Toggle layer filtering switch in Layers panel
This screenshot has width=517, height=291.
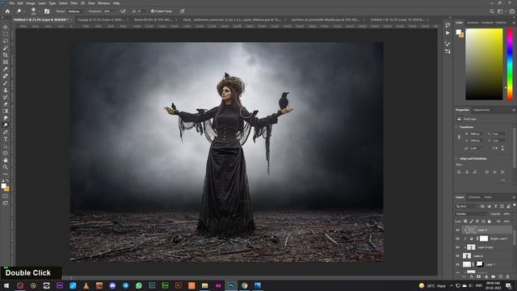(x=515, y=205)
